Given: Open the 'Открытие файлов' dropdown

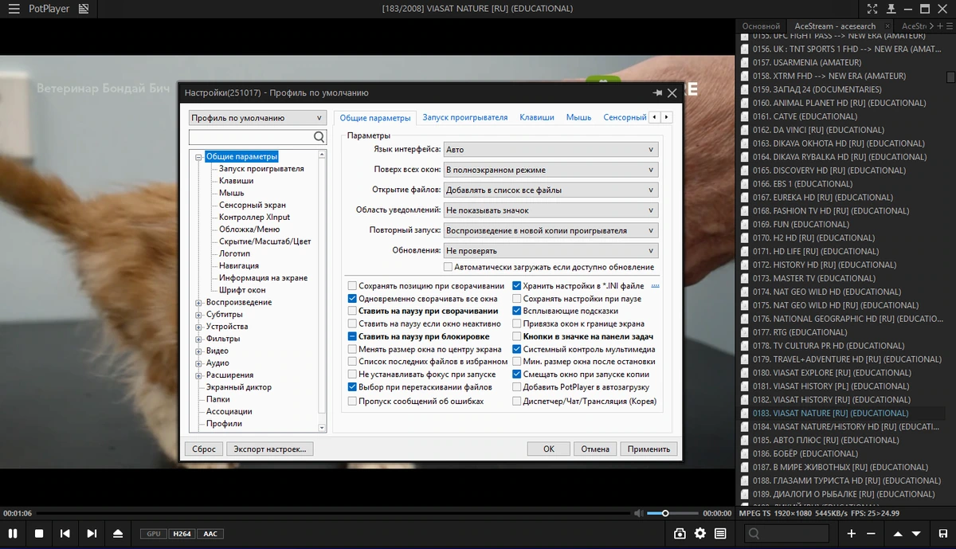Looking at the screenshot, I should [x=550, y=190].
